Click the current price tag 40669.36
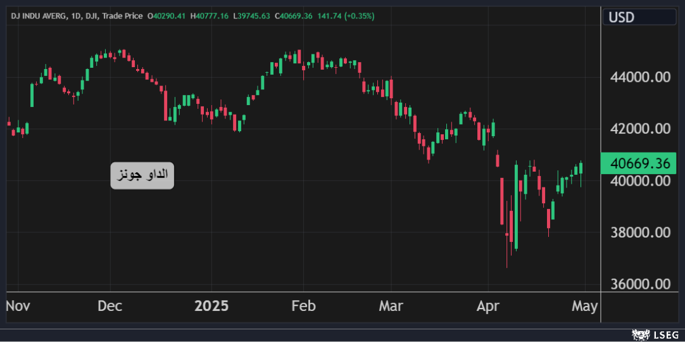The image size is (685, 342). (639, 163)
